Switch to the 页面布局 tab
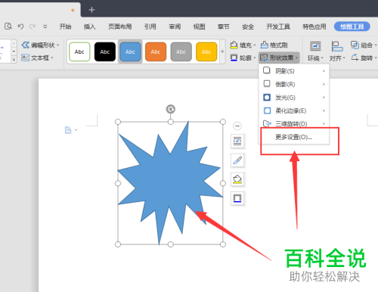 tap(120, 26)
